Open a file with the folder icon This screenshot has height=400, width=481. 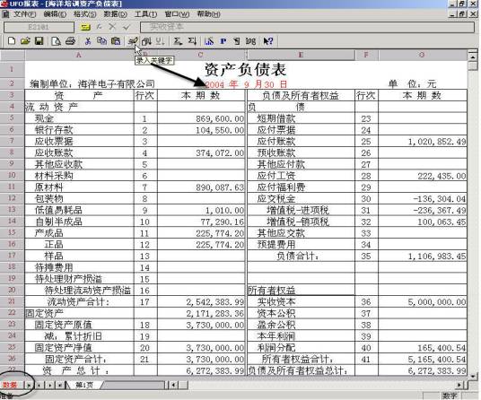pyautogui.click(x=25, y=40)
